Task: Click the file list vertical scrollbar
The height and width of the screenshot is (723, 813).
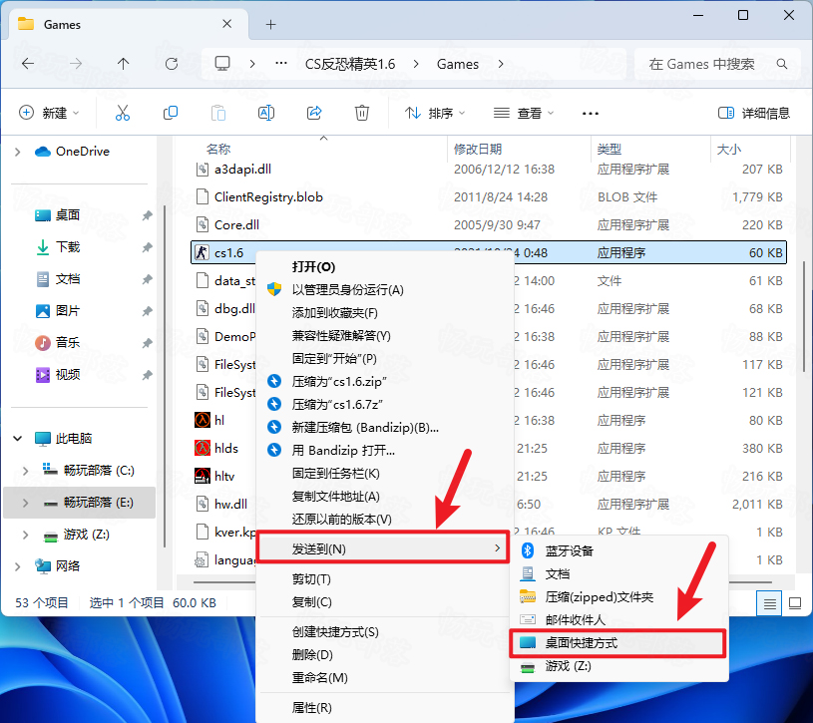Action: pyautogui.click(x=805, y=316)
